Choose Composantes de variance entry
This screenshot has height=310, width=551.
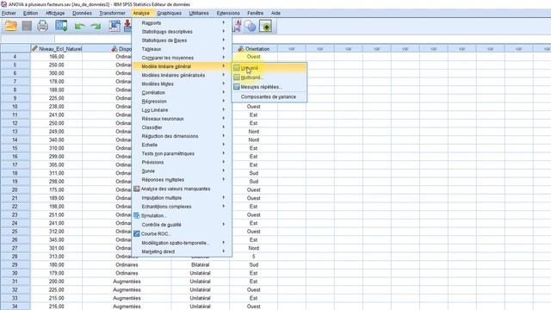coord(269,96)
